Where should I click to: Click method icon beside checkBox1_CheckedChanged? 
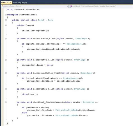[71, 6]
